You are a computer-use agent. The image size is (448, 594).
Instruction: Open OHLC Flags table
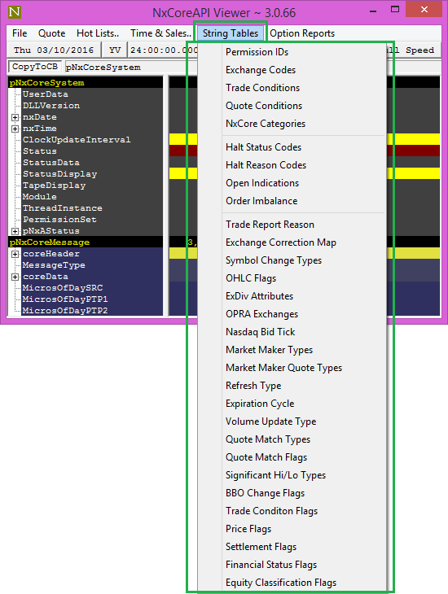[x=251, y=278]
